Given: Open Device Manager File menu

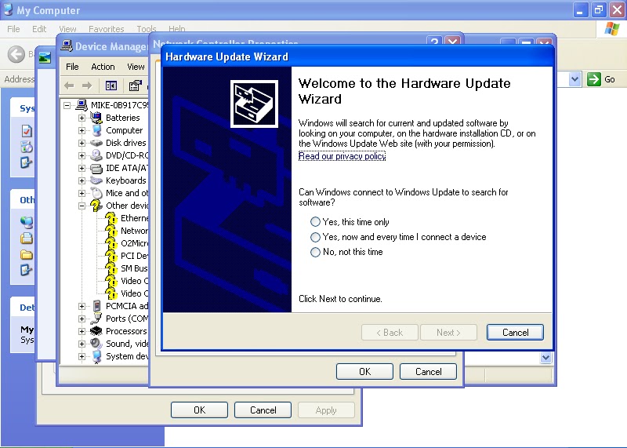Looking at the screenshot, I should (72, 67).
